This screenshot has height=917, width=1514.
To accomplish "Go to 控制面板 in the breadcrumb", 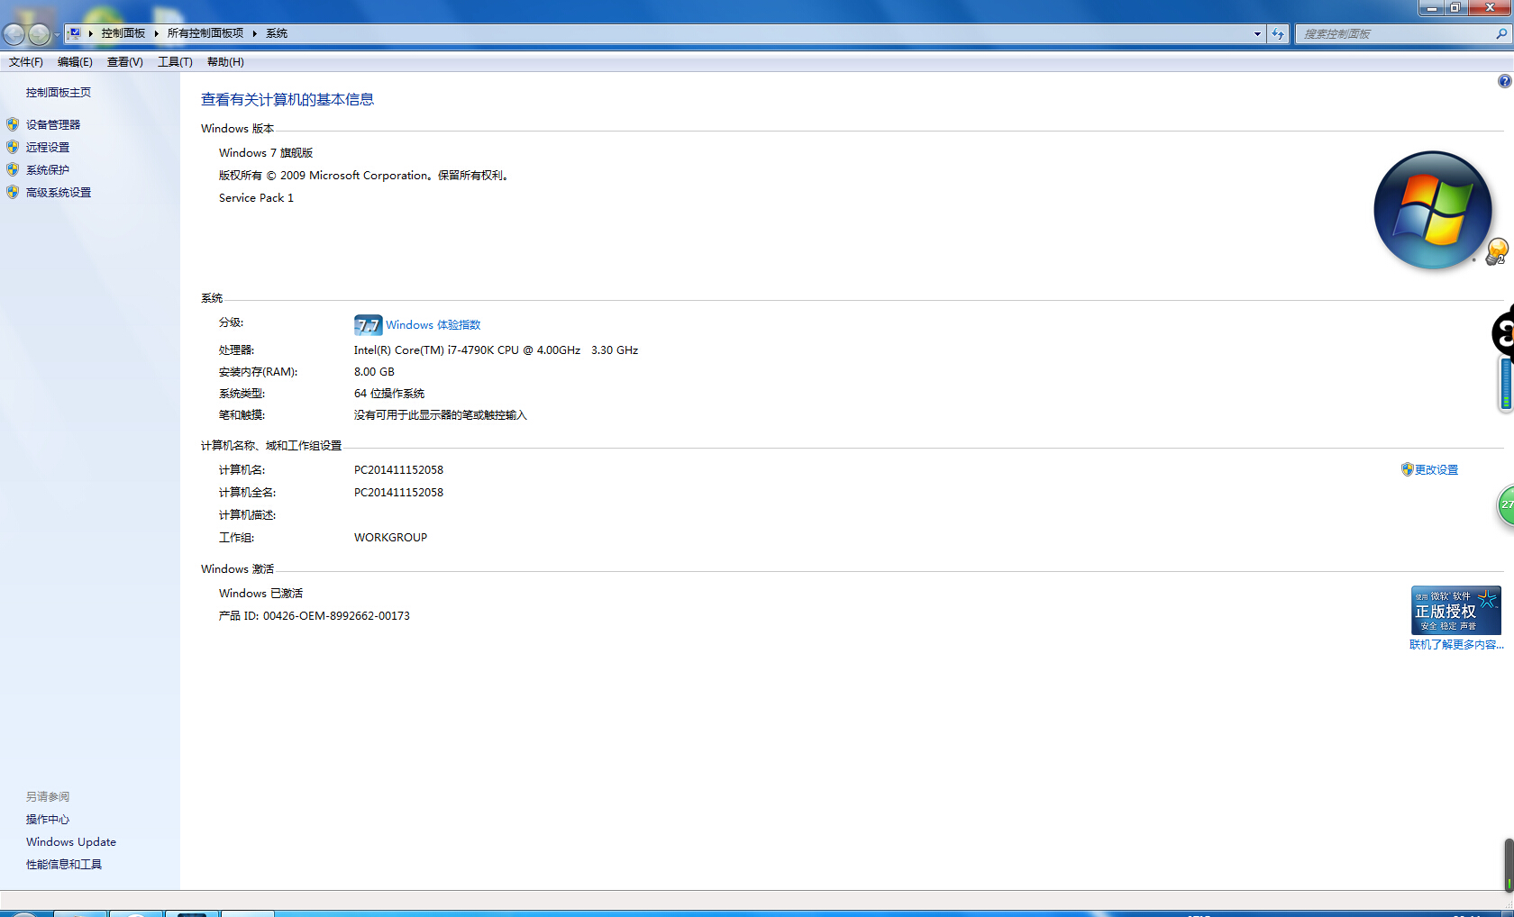I will tap(123, 33).
